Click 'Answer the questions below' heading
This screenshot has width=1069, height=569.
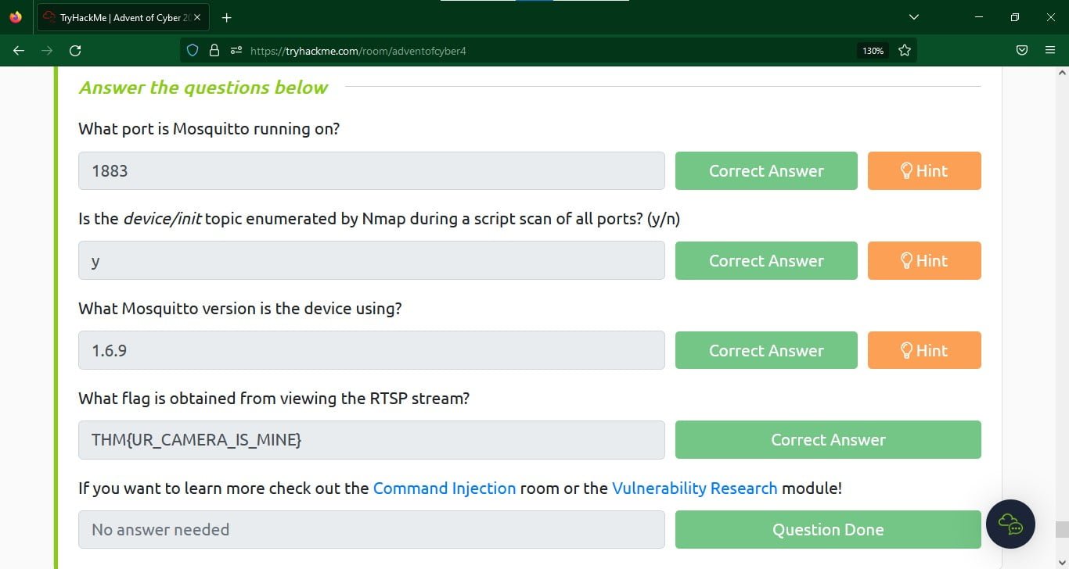[x=203, y=88]
